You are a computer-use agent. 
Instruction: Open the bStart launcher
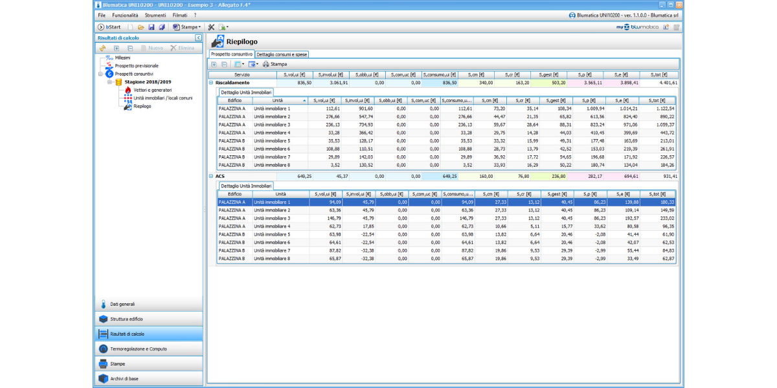[109, 27]
